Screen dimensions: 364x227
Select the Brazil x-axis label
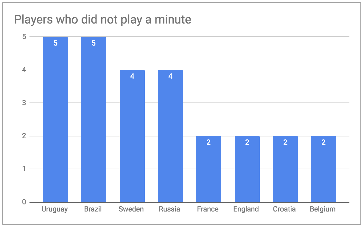pyautogui.click(x=93, y=209)
